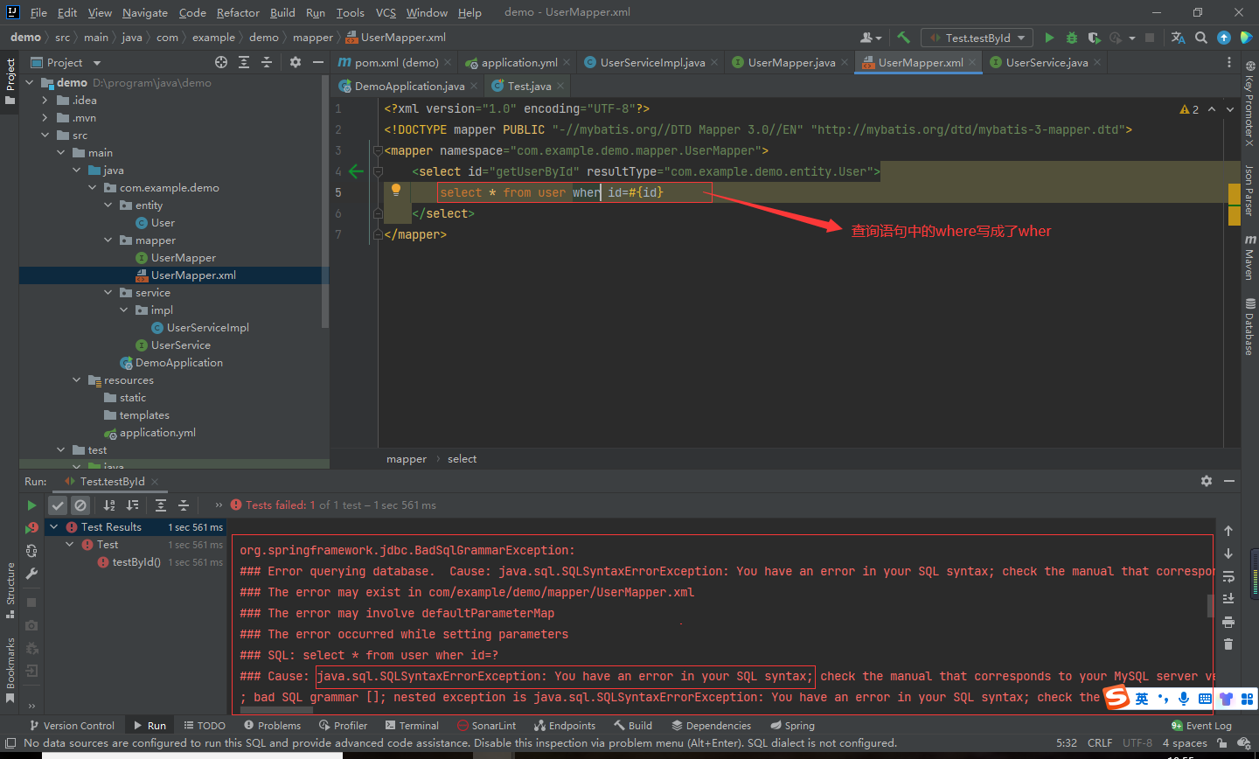Open Version Control tool window
This screenshot has height=759, width=1259.
72,725
